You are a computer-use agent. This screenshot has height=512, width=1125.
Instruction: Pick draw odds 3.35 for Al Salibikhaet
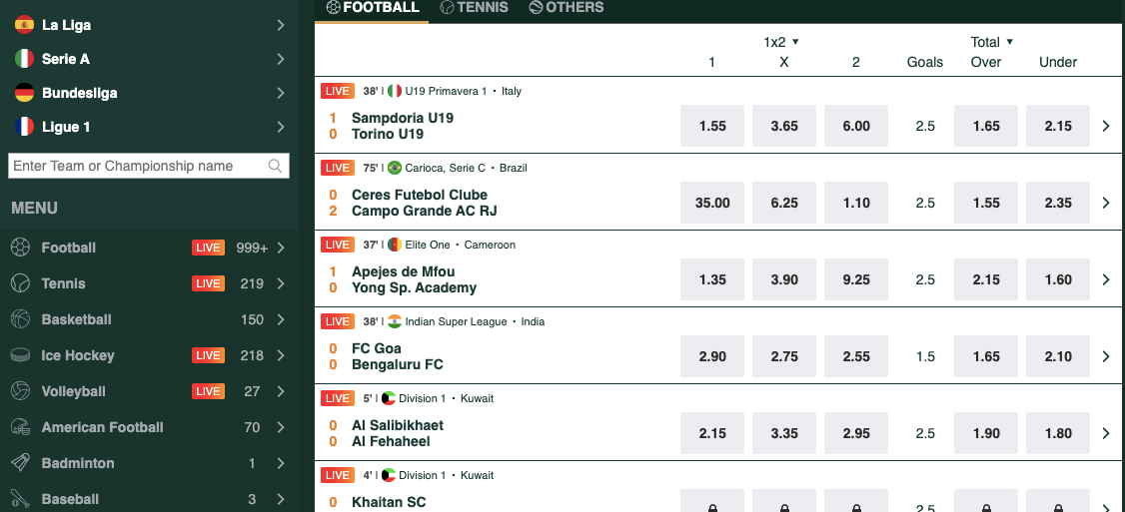pos(784,433)
